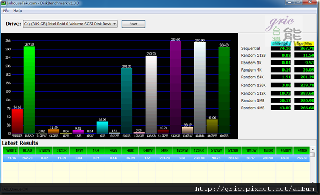
Task: Click the application icon in title bar
Action: pos(3,3)
